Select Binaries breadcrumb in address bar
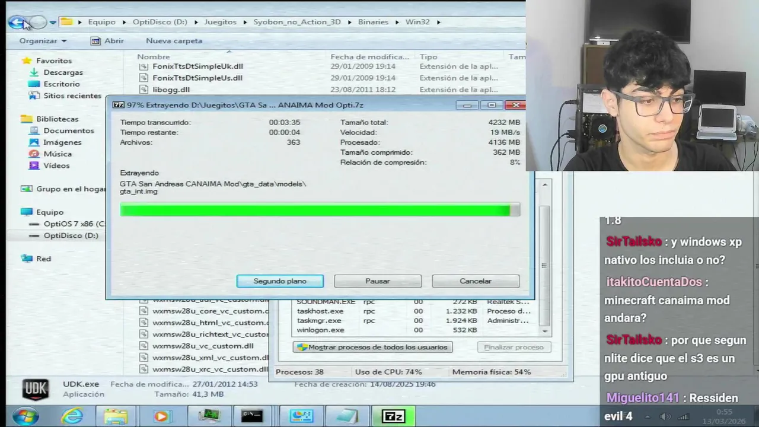The image size is (759, 427). [373, 22]
